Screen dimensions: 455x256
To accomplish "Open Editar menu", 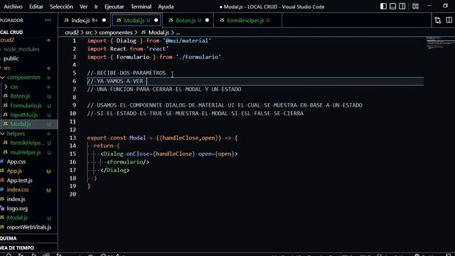I will pos(36,6).
